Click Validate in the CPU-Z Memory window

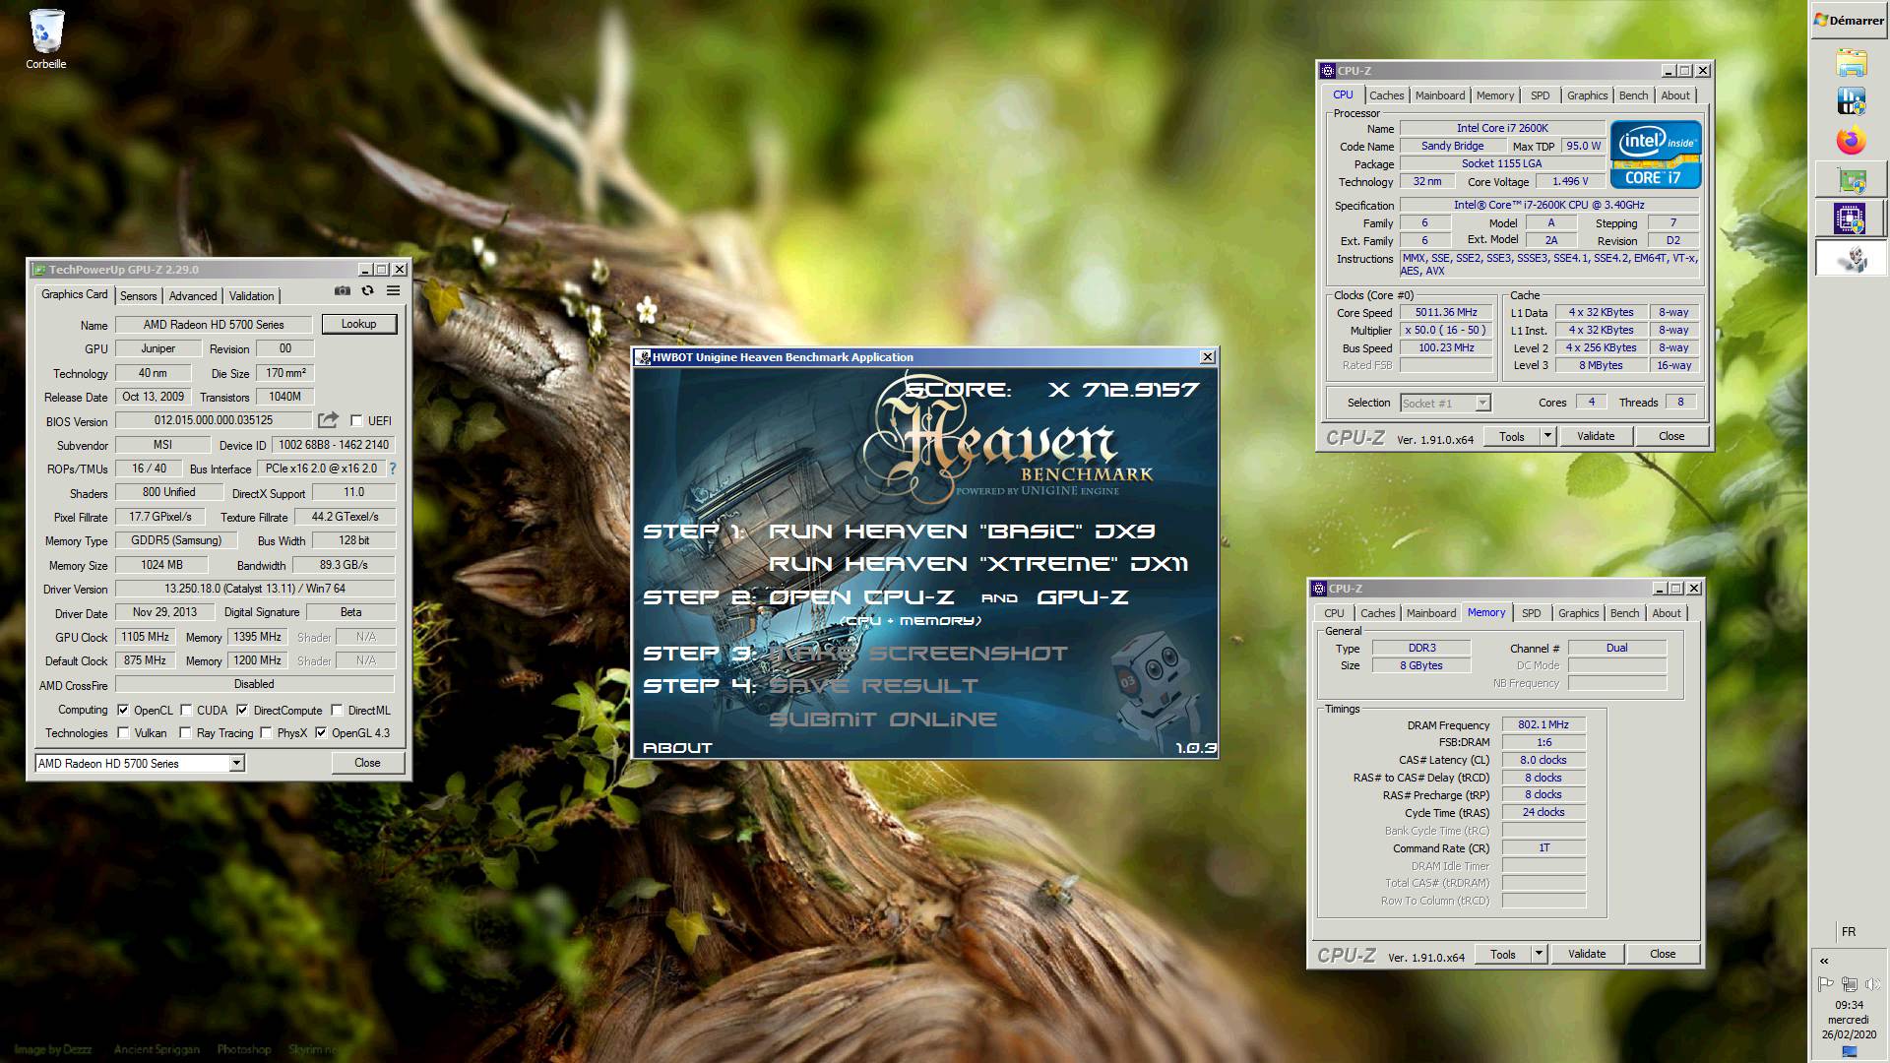coord(1587,953)
